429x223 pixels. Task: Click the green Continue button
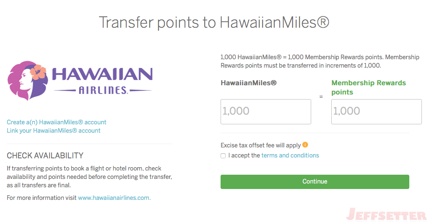coord(315,181)
